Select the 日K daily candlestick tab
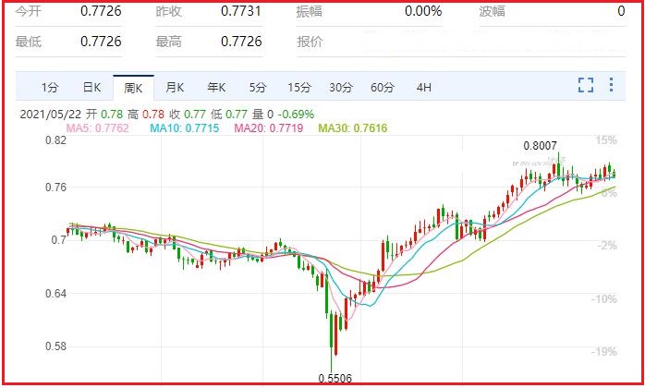Image resolution: width=645 pixels, height=388 pixels. click(x=91, y=88)
